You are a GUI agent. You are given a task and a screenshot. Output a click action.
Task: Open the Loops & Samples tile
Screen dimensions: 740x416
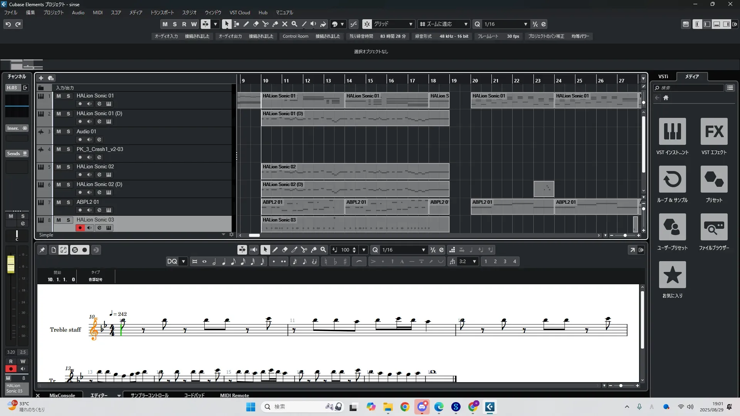(x=672, y=179)
